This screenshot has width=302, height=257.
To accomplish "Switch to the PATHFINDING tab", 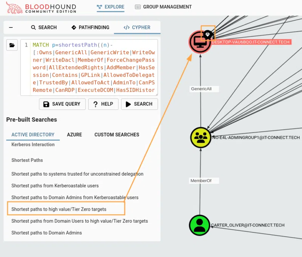I will click(90, 27).
